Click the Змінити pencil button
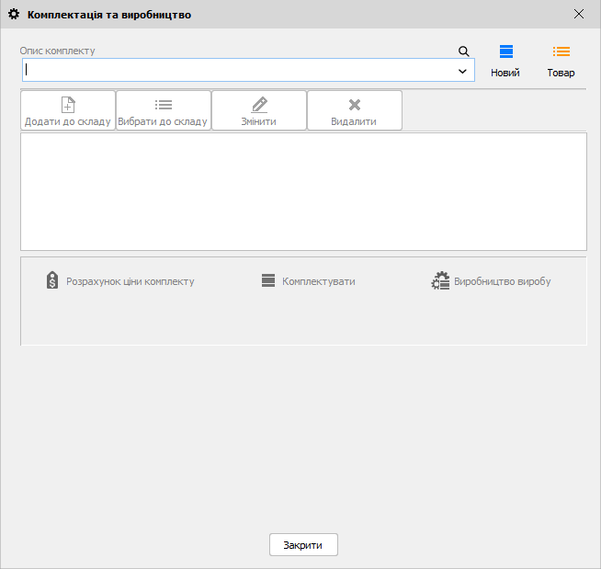Viewport: 601px width, 569px height. [259, 110]
